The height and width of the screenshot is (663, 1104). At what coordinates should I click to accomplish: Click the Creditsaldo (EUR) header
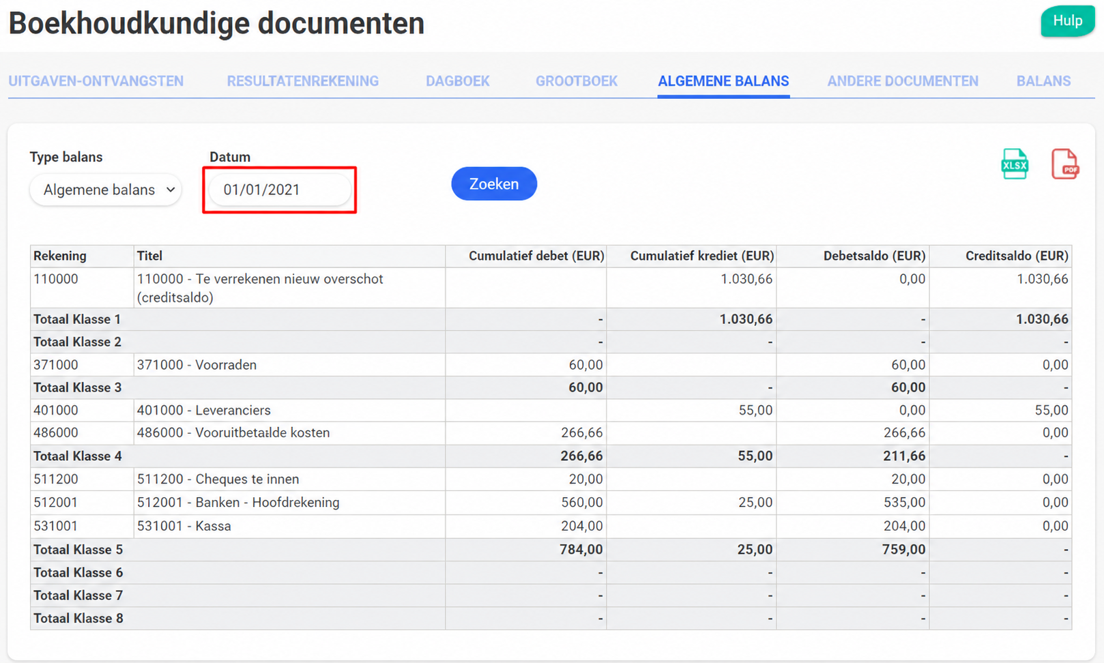pyautogui.click(x=1000, y=256)
